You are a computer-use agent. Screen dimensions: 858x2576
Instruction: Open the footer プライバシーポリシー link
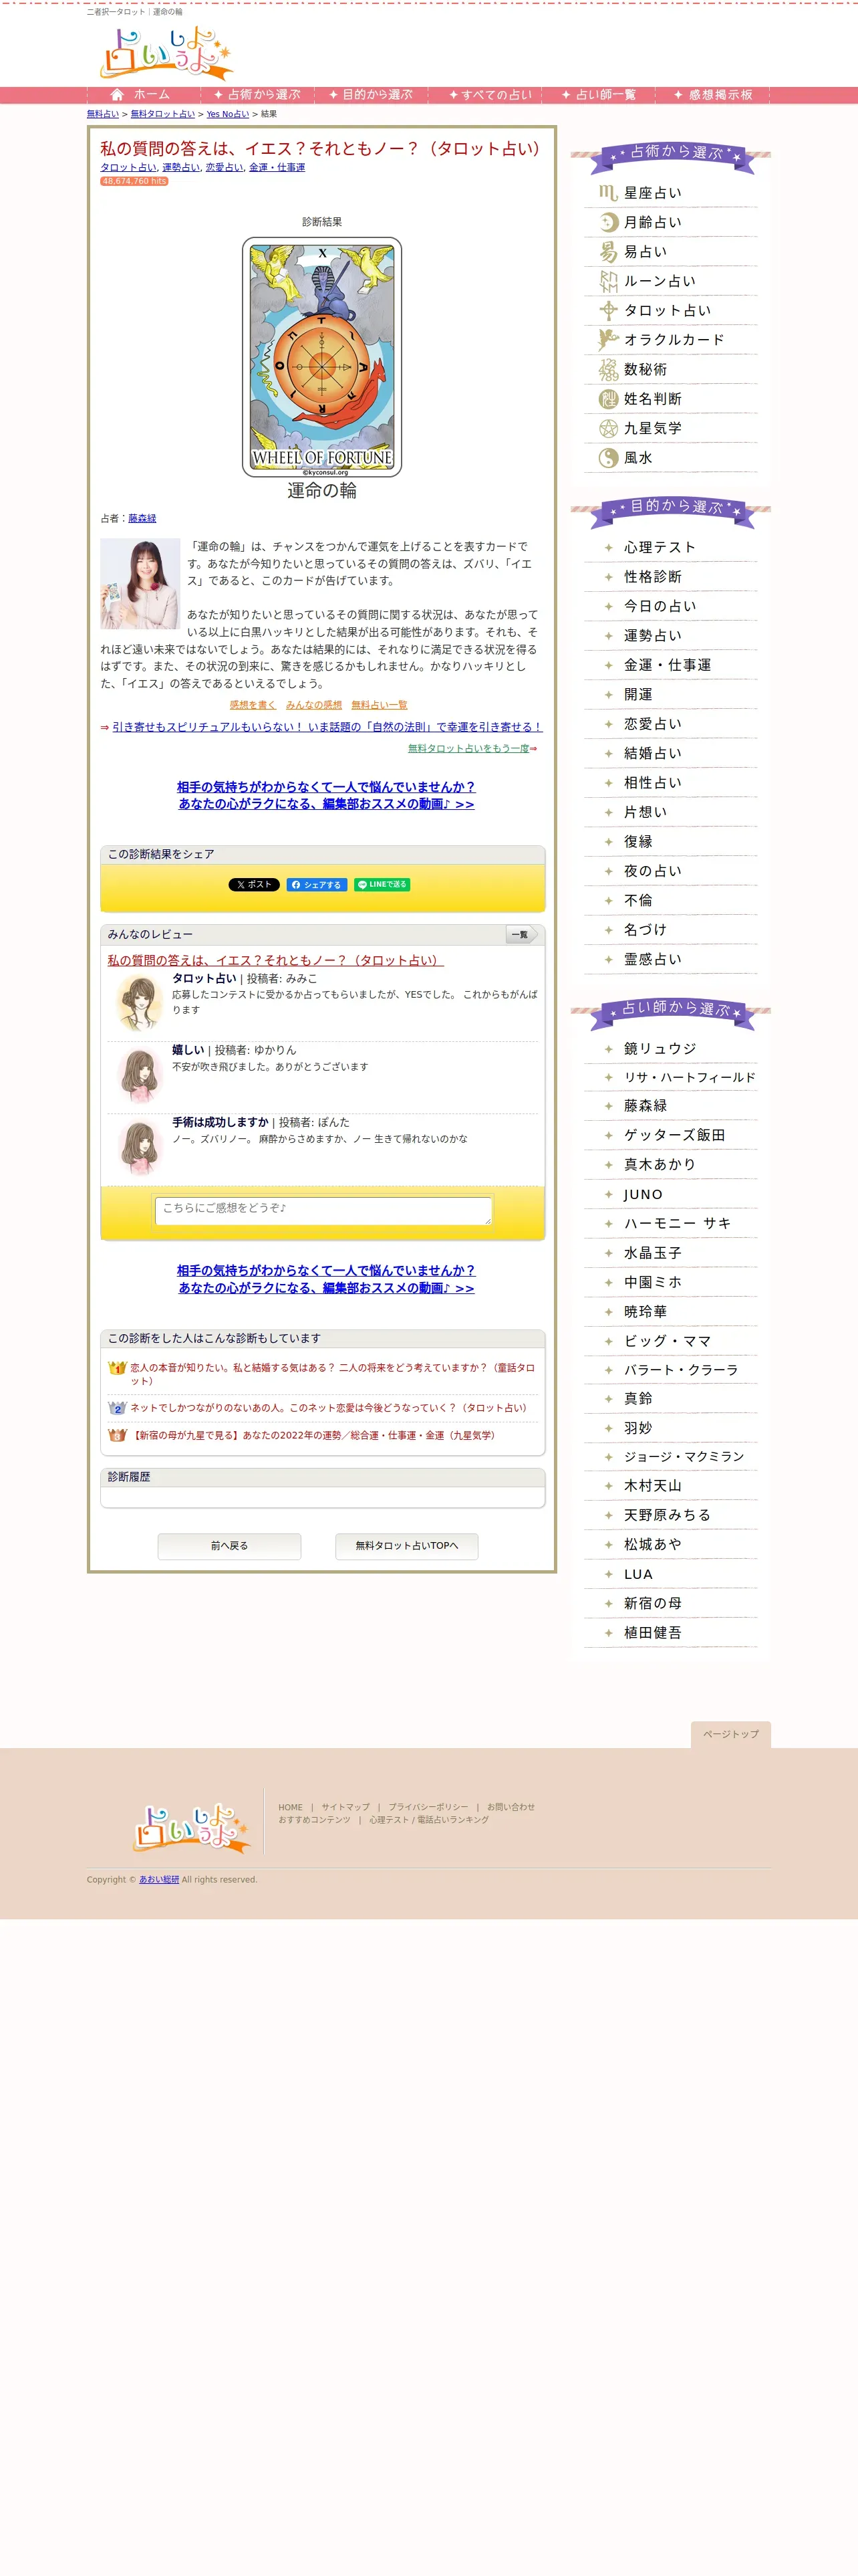(428, 1807)
